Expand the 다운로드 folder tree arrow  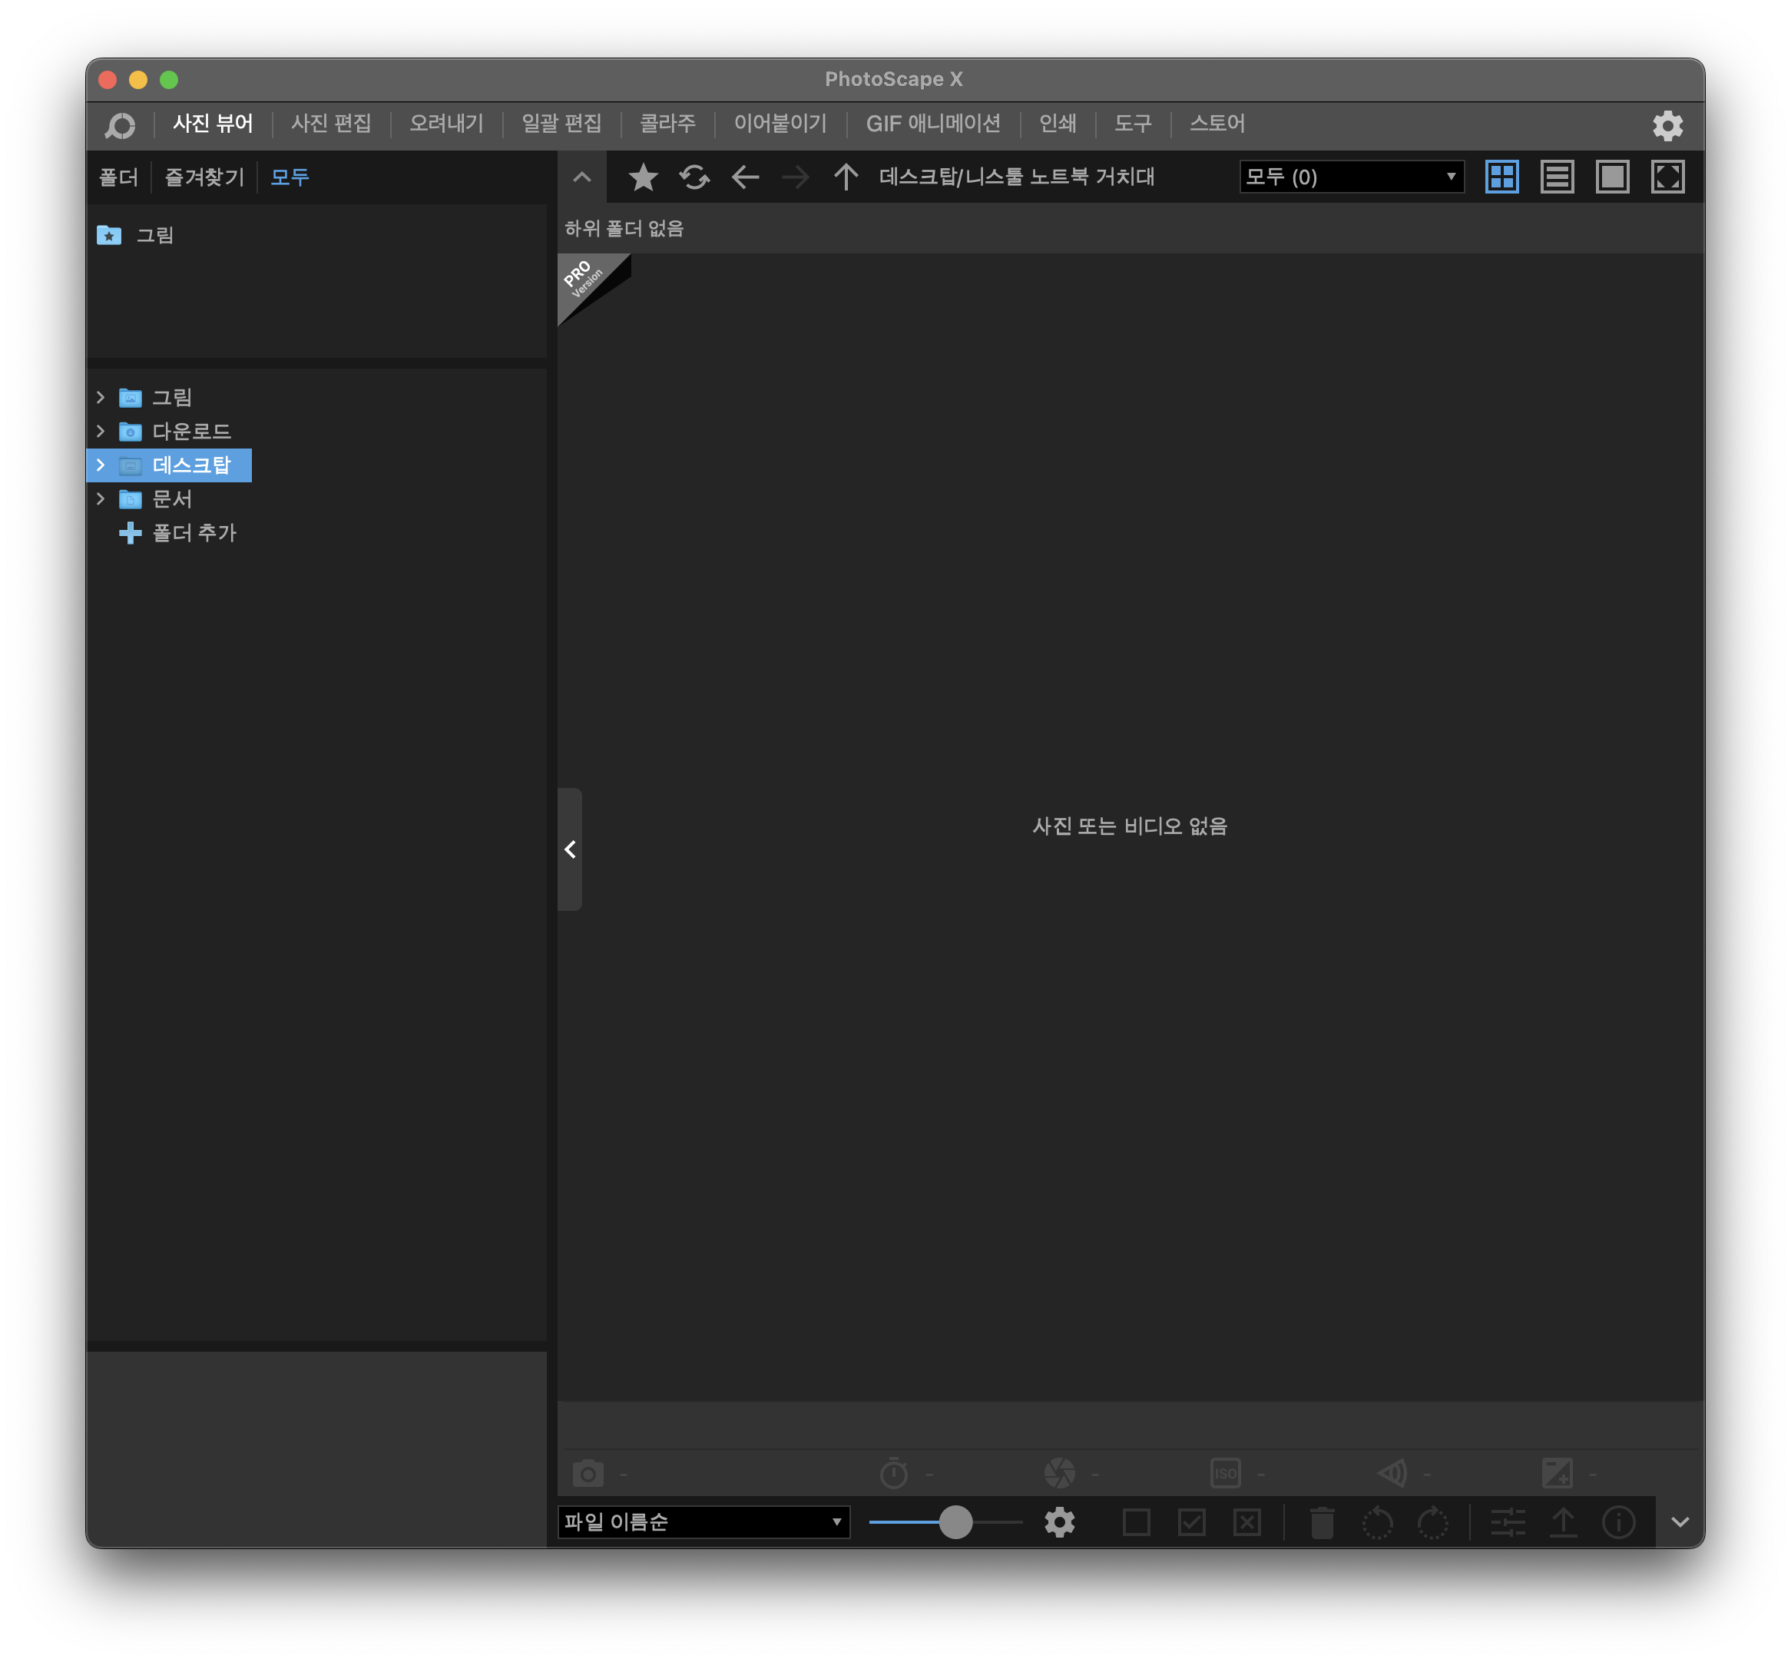pyautogui.click(x=101, y=432)
